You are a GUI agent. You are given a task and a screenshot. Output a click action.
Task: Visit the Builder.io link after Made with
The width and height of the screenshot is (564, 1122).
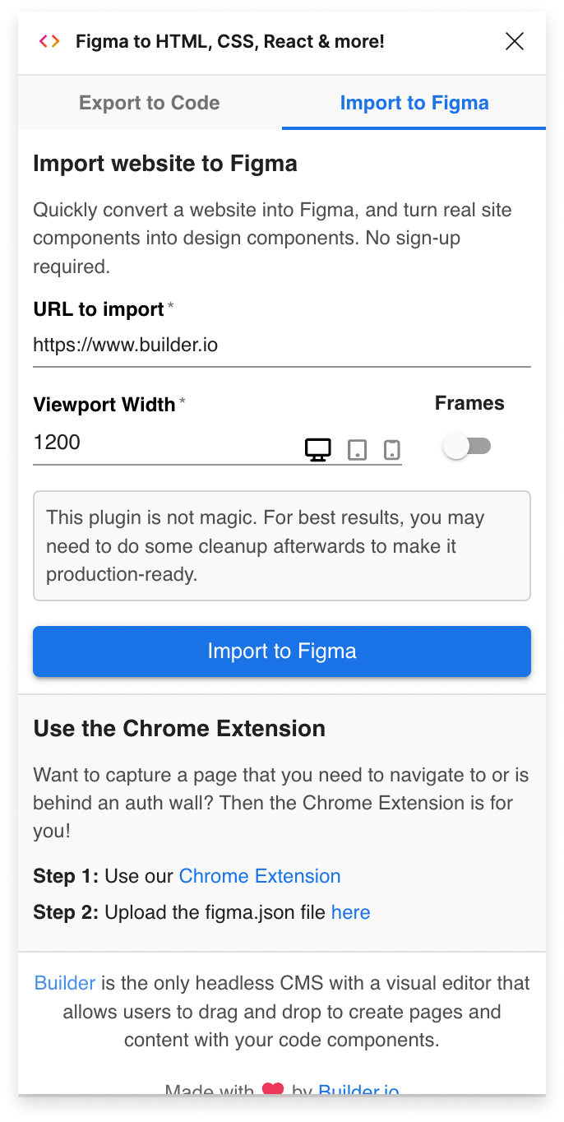click(358, 1092)
